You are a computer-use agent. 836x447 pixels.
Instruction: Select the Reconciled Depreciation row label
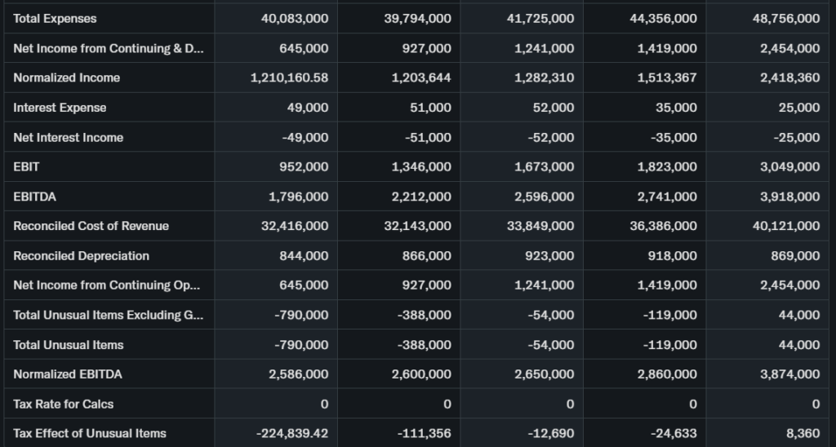[81, 256]
